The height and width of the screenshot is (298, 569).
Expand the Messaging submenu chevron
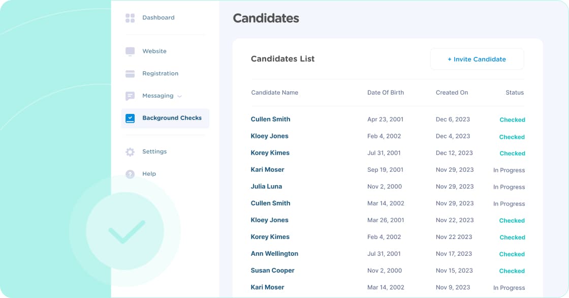point(180,96)
